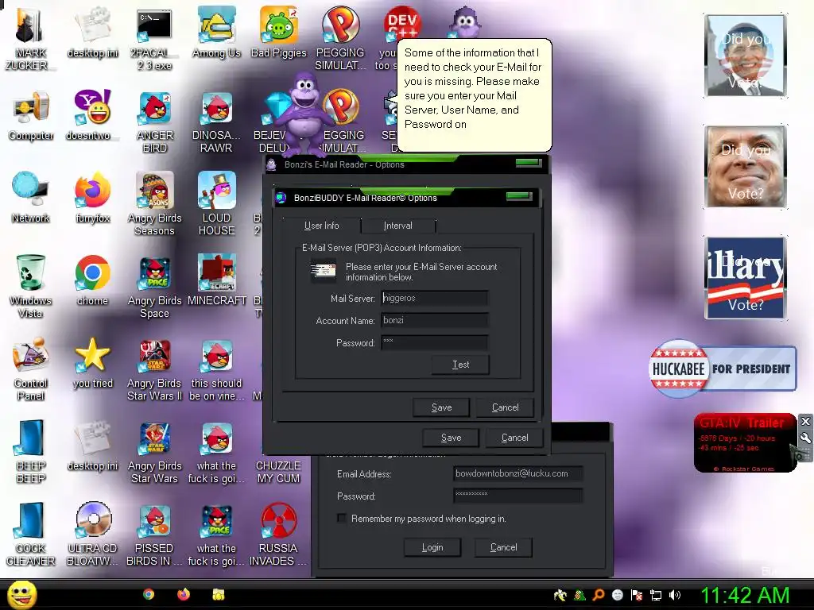Click the Hillary Vote gadget
This screenshot has width=814, height=610.
[x=746, y=278]
